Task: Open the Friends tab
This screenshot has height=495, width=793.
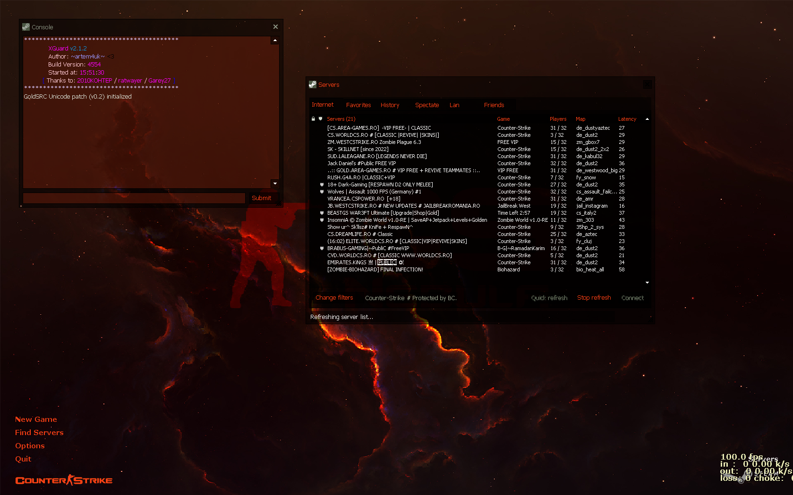Action: [494, 105]
